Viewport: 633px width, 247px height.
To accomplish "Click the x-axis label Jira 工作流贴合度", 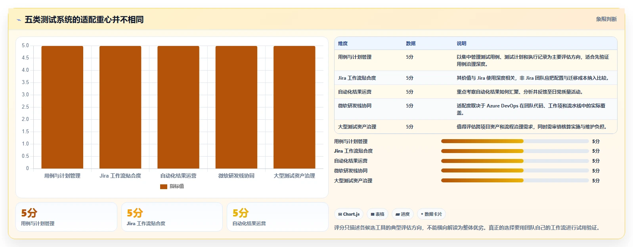I will [x=120, y=176].
